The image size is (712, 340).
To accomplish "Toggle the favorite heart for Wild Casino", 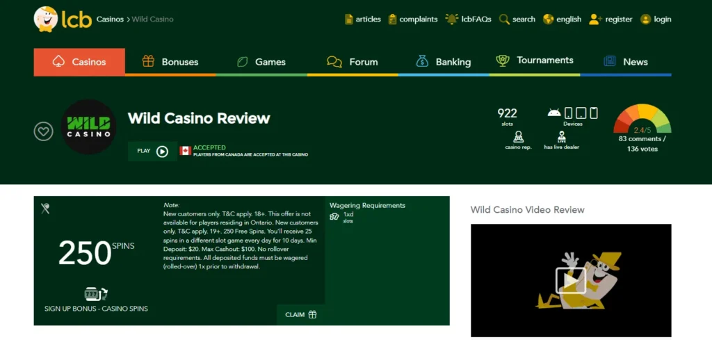I will point(44,131).
